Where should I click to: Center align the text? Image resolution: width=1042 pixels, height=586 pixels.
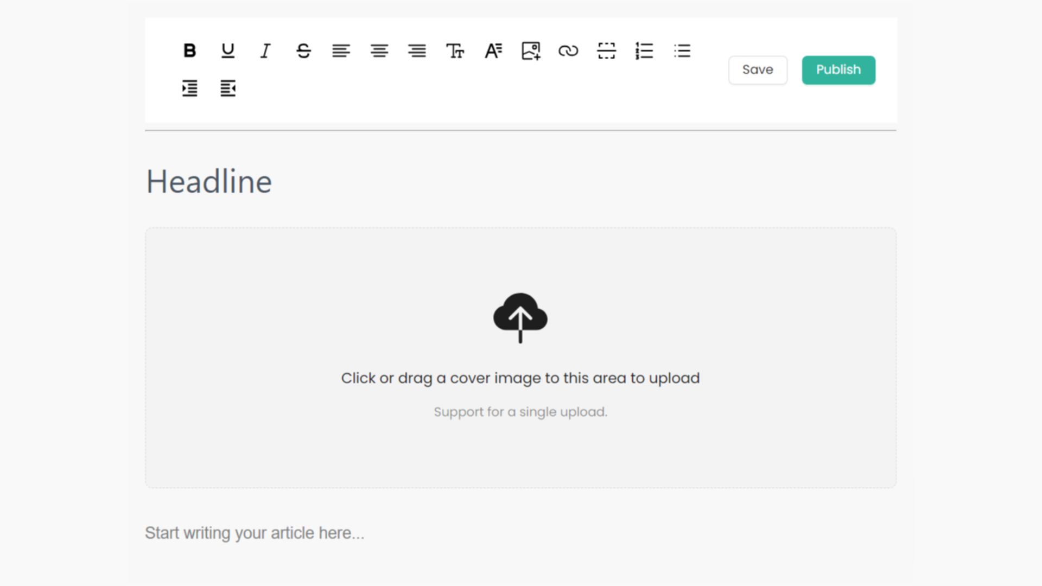coord(379,50)
